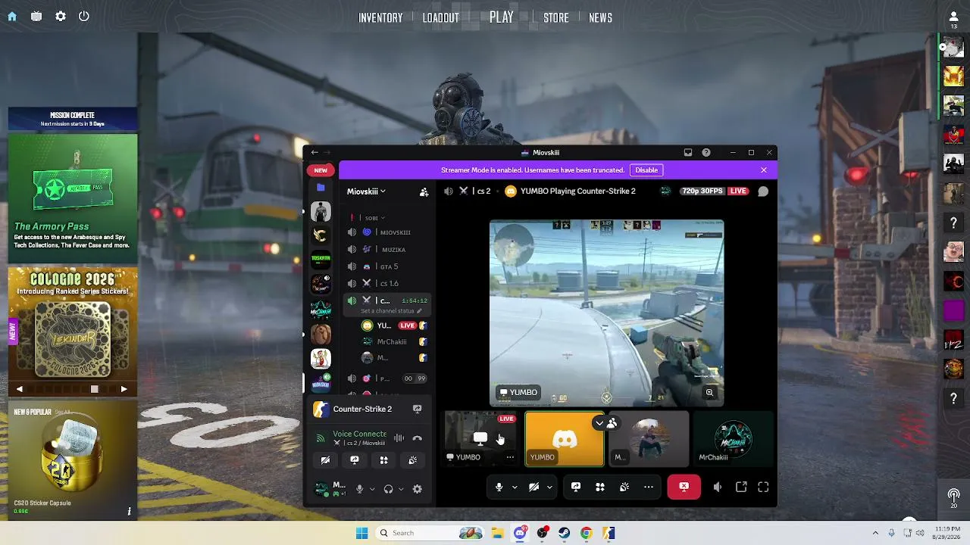Show previous CS2 news banner arrow
Image resolution: width=970 pixels, height=545 pixels.
[20, 389]
